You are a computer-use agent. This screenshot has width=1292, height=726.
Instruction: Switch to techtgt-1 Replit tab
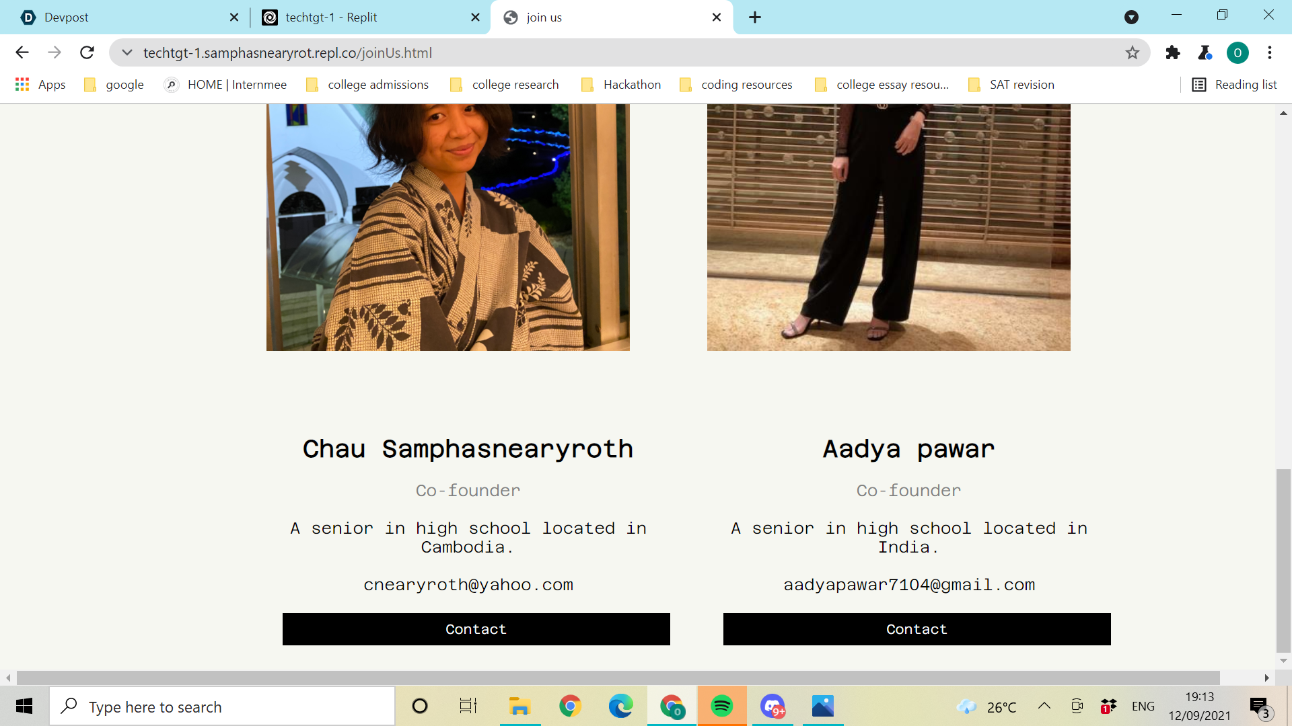[330, 17]
